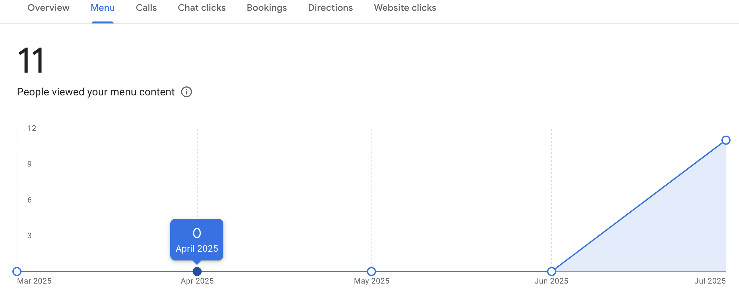739x293 pixels.
Task: Switch to the Calls tab
Action: coord(146,8)
